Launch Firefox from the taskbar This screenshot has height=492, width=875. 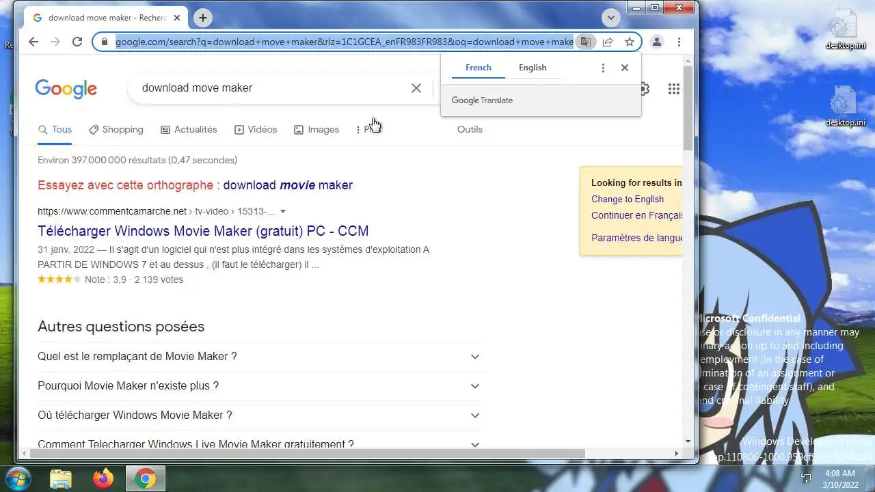tap(103, 478)
